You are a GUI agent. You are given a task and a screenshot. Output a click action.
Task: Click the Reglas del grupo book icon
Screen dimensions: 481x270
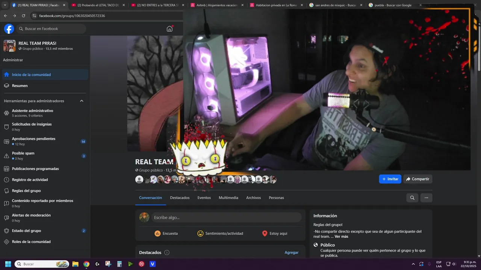point(6,190)
